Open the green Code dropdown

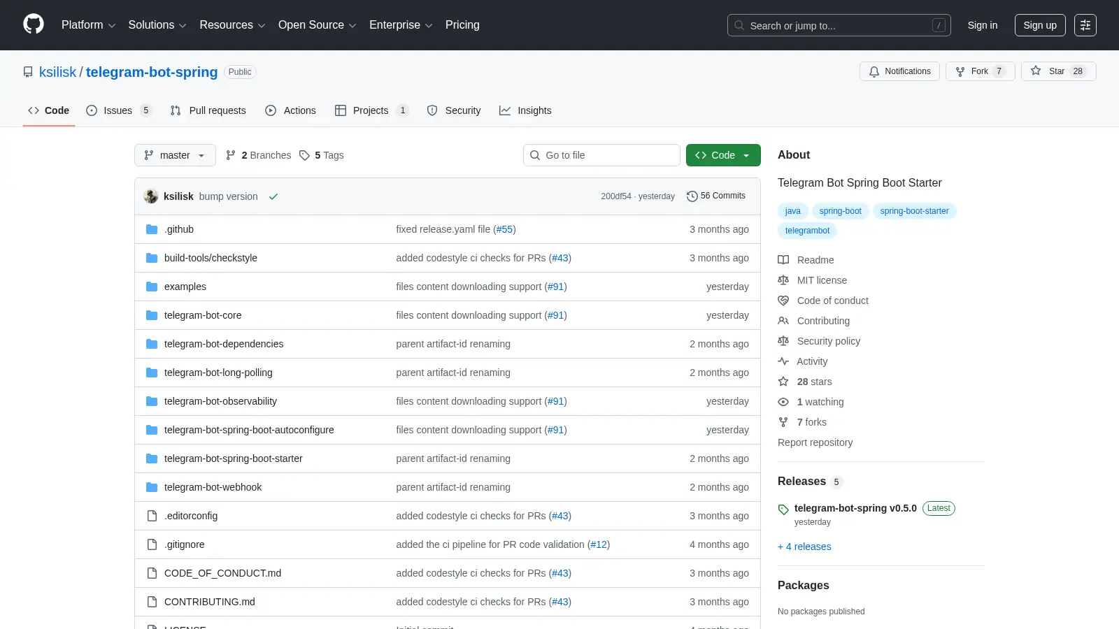click(723, 155)
